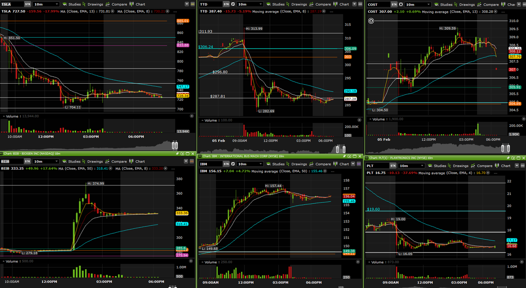Open Compare on the TSLA chart
Image resolution: width=526 pixels, height=288 pixels.
click(116, 4)
